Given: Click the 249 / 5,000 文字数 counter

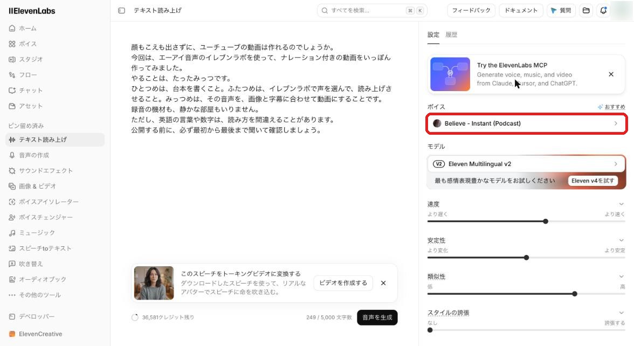Looking at the screenshot, I should (329, 317).
